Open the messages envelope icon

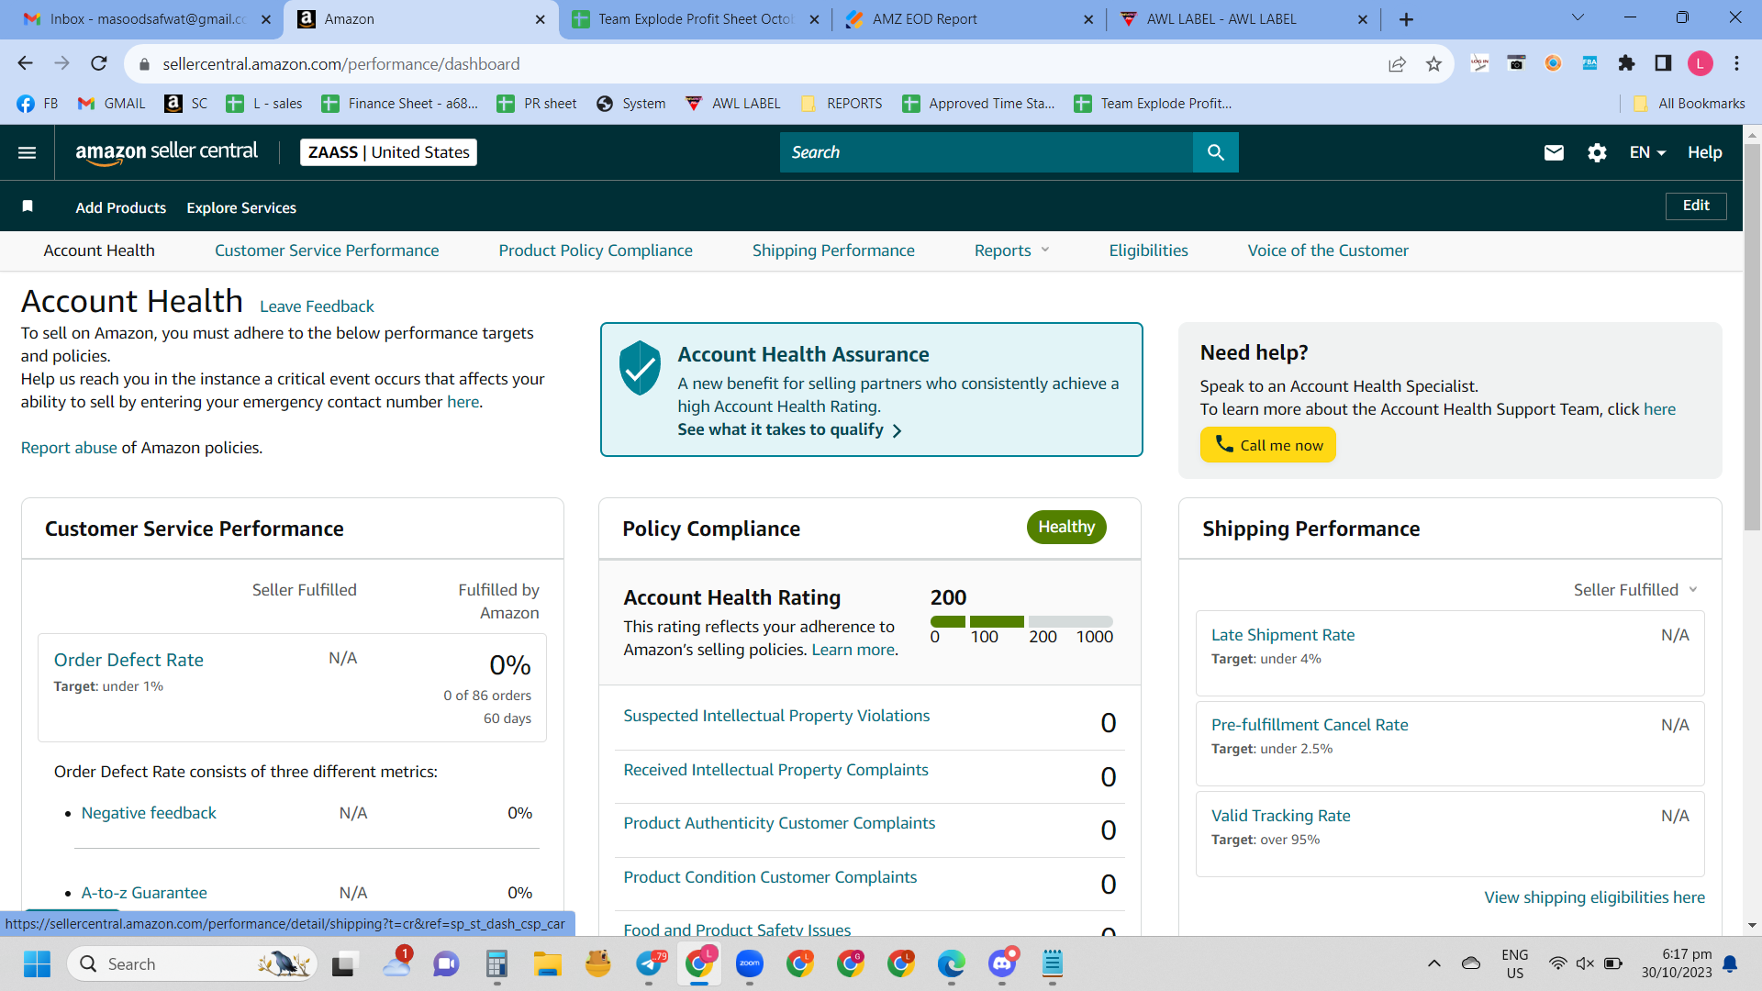click(1554, 152)
